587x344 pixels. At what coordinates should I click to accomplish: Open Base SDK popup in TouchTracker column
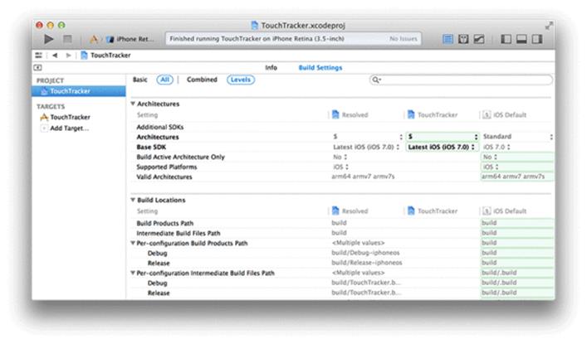point(443,147)
